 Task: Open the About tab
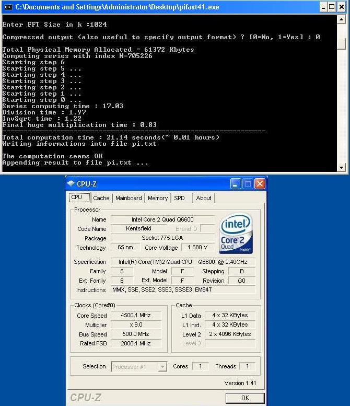[x=204, y=198]
